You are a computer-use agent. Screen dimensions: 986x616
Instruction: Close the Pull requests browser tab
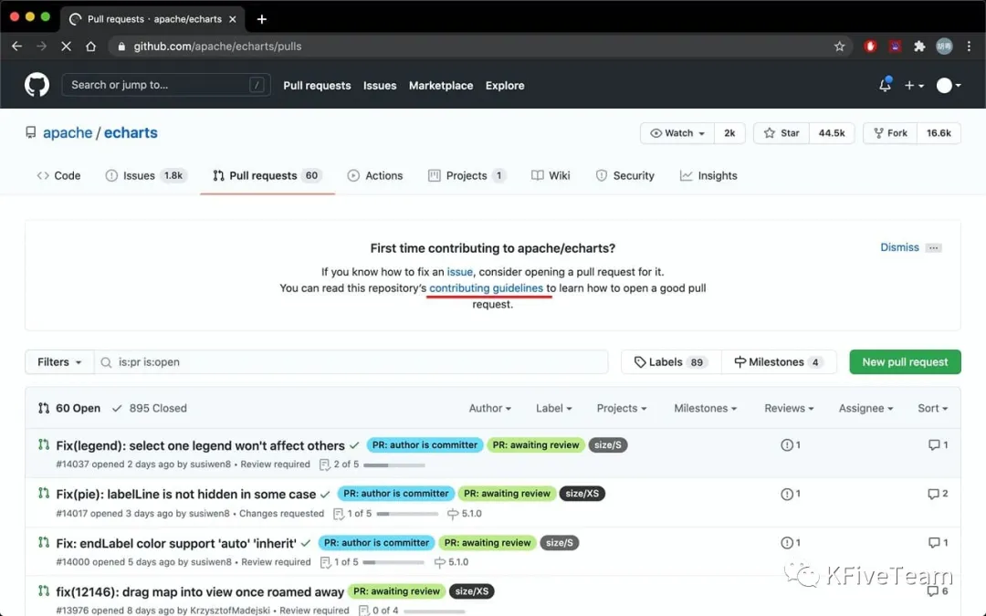[233, 19]
